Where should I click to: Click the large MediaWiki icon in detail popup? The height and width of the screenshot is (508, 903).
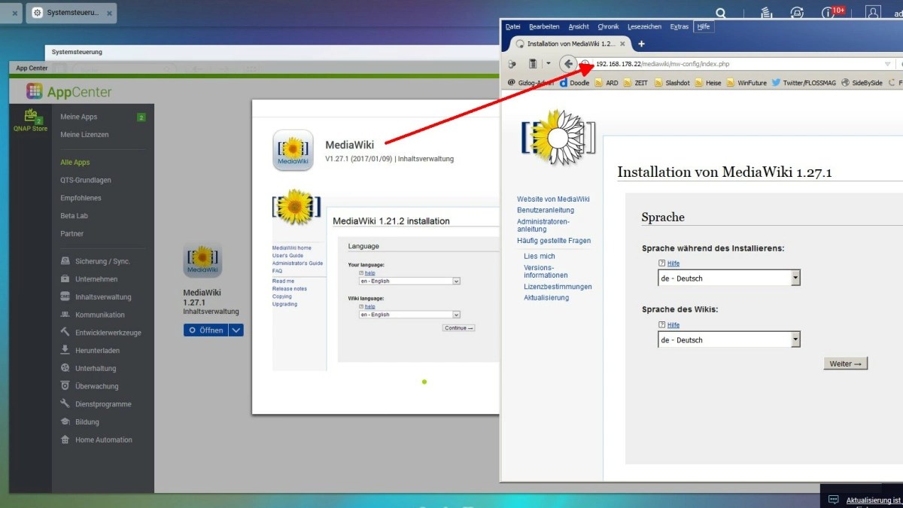[293, 150]
